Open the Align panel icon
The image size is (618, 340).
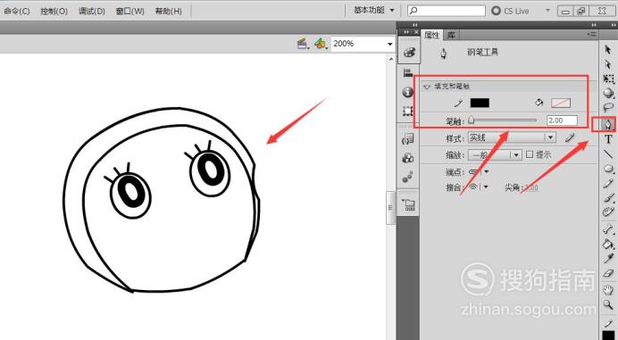(408, 72)
